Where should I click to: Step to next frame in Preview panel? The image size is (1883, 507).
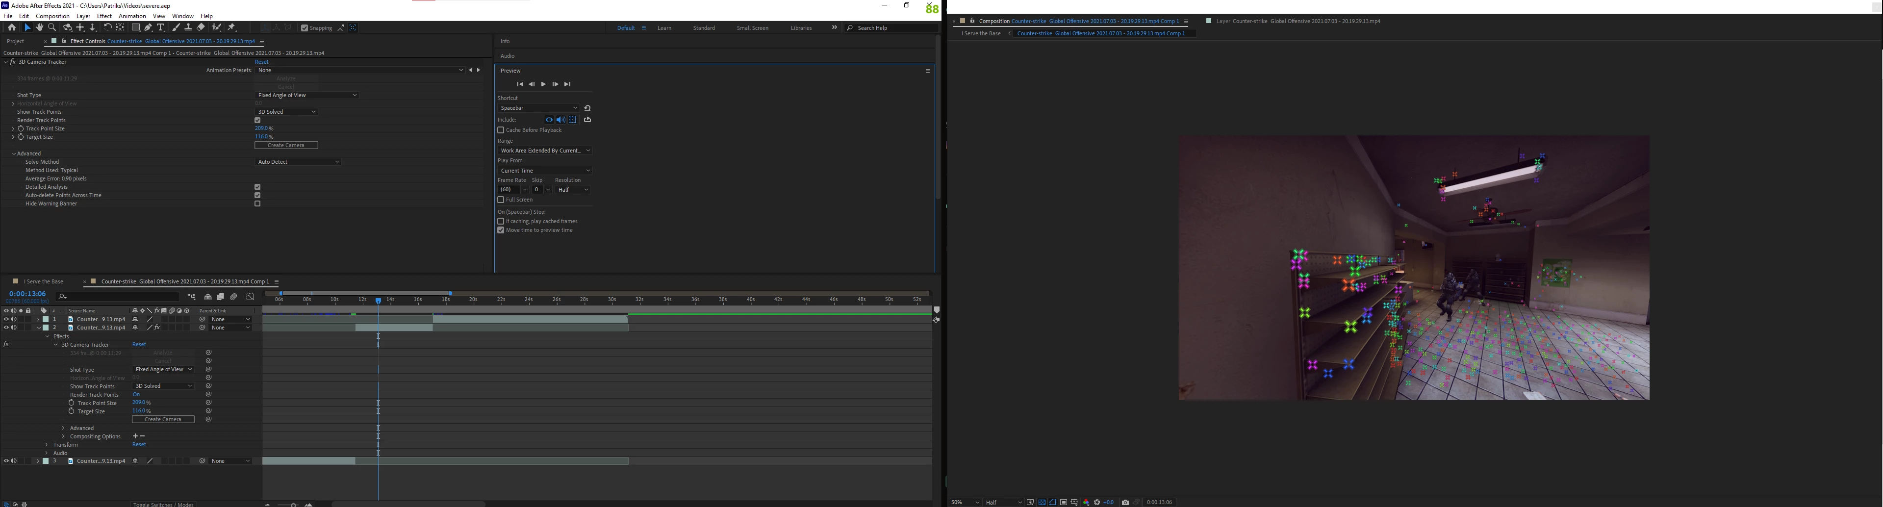click(556, 84)
